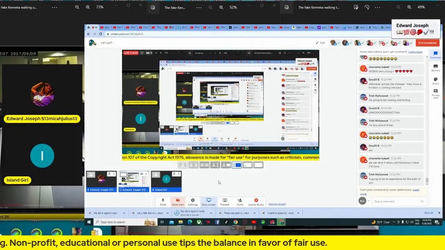Click the last Twitch destination avatar

(406, 43)
